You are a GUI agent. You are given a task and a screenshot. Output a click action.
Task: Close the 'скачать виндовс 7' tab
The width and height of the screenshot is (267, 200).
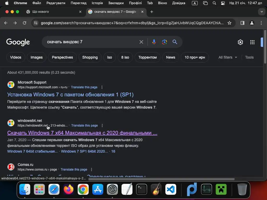[x=142, y=12]
